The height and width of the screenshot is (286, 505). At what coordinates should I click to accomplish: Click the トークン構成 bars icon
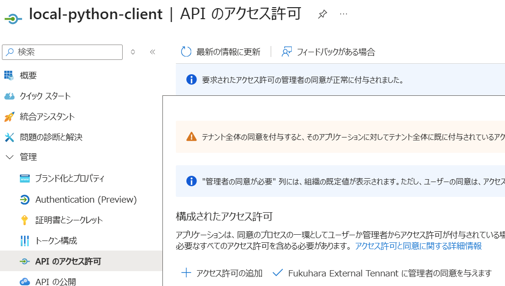click(24, 240)
